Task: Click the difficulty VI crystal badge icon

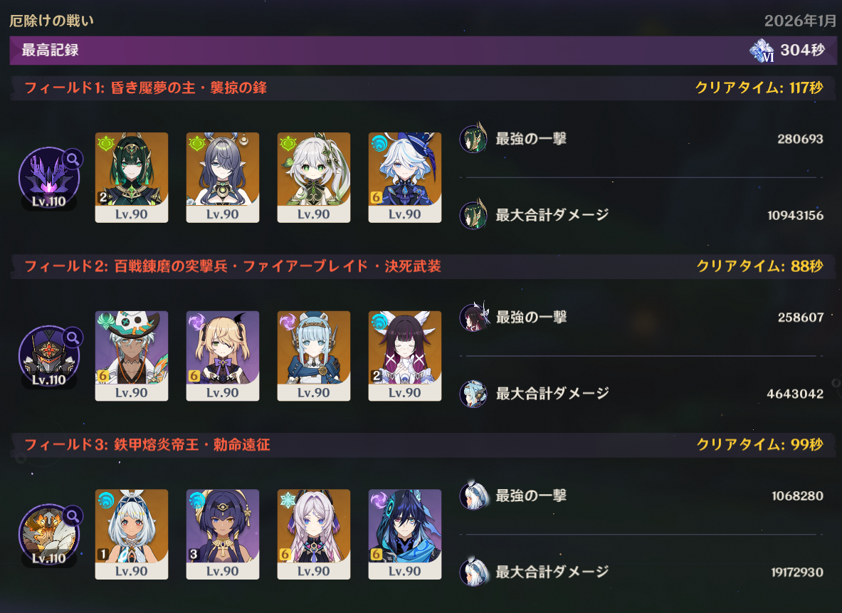Action: [x=762, y=51]
